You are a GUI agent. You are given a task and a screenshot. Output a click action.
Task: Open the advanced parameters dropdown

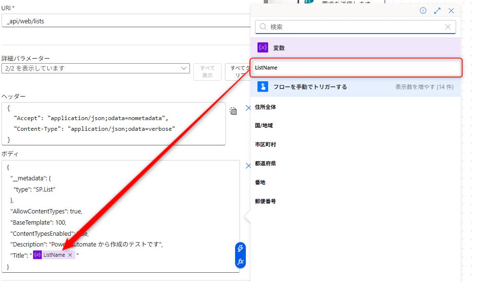coord(96,69)
